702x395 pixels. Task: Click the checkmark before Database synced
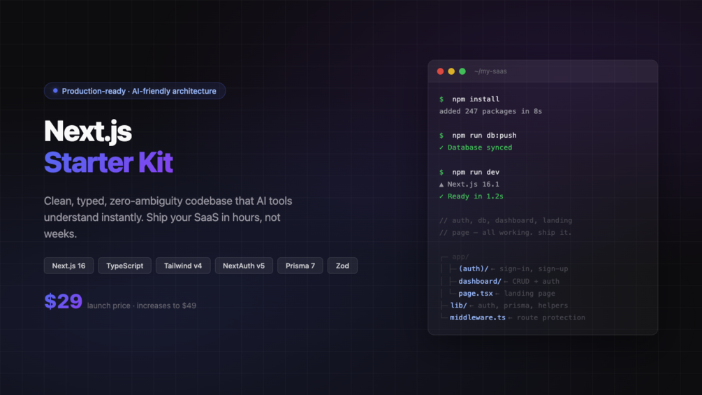(x=441, y=148)
